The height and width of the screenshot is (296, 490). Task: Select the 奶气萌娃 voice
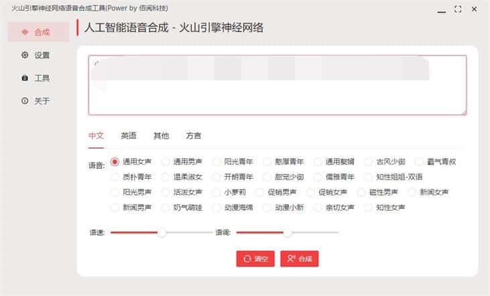182,208
